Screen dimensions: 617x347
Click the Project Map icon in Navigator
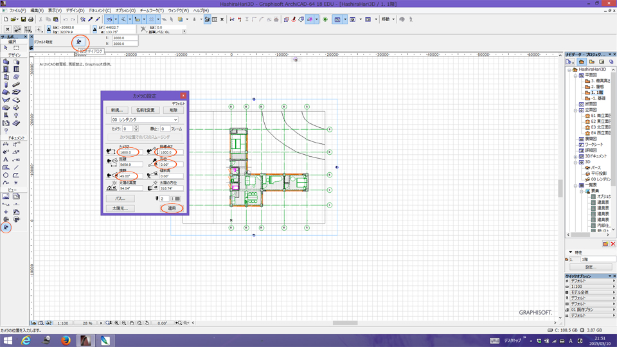[582, 62]
